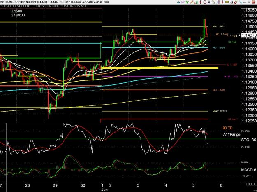Click the stochastic 75.0000 level label
The image size is (257, 192).
[x=246, y=131]
